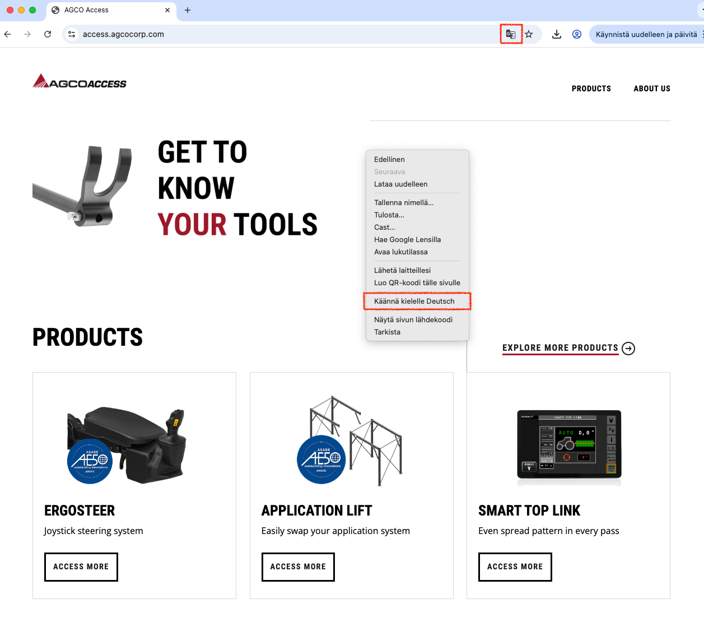The width and height of the screenshot is (704, 622).
Task: Click the ERGOSTEER product title
Action: [x=80, y=510]
